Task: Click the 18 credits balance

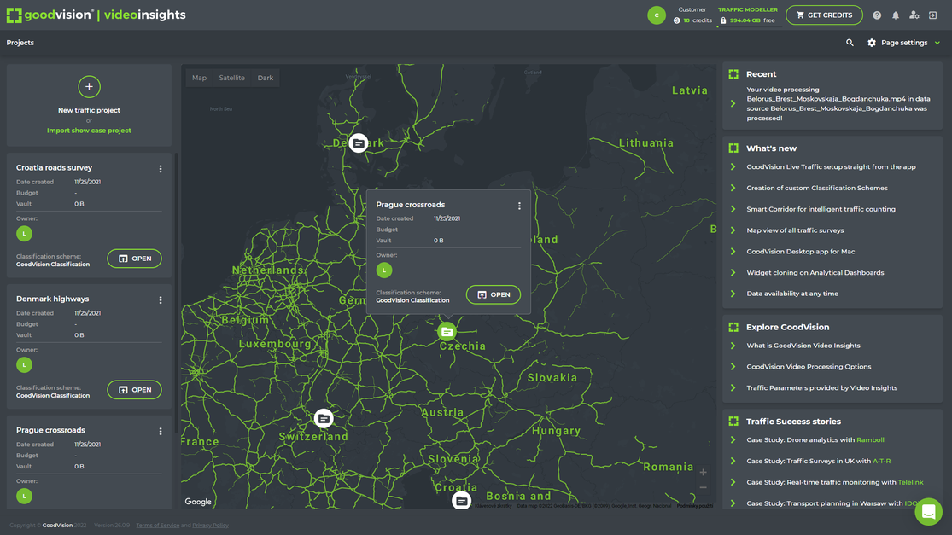Action: (692, 20)
